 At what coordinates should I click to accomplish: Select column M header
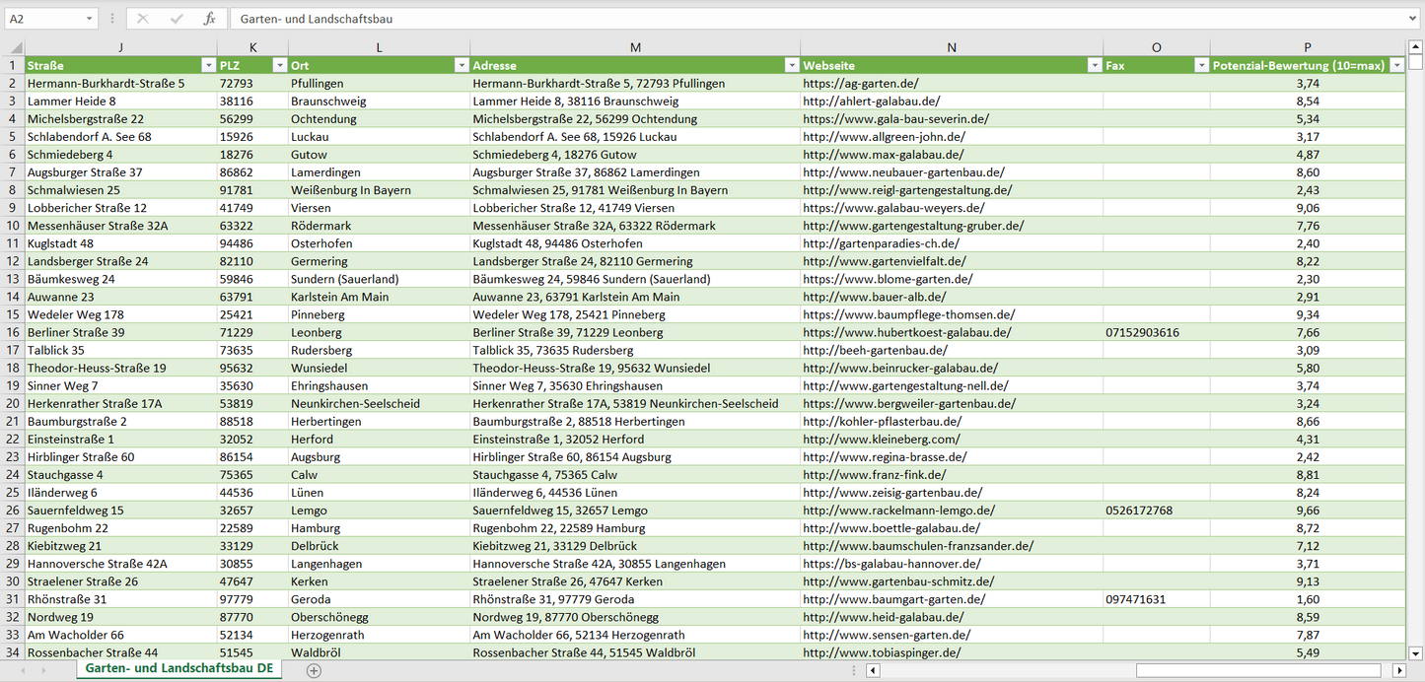click(635, 47)
